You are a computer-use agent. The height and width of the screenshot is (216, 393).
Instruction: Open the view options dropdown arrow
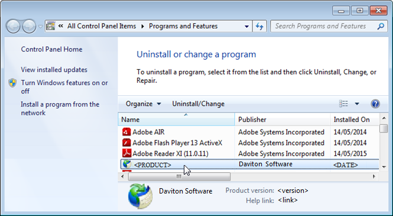(357, 104)
